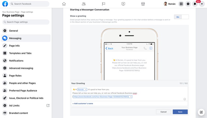Click the Branded content handshake icon

(x=5, y=113)
